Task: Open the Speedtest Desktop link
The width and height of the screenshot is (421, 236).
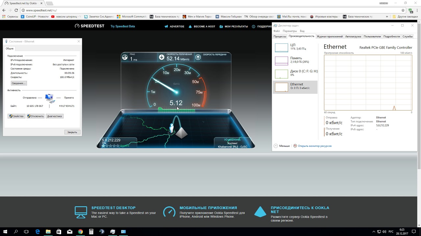Action: click(x=113, y=208)
